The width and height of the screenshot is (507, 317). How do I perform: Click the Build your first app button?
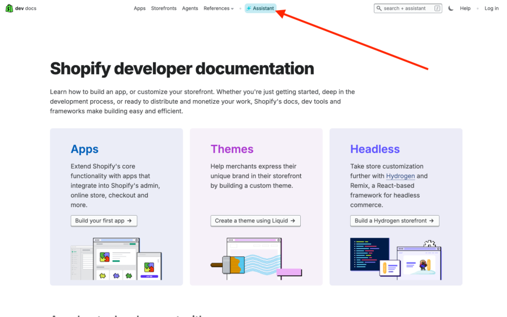tap(104, 221)
